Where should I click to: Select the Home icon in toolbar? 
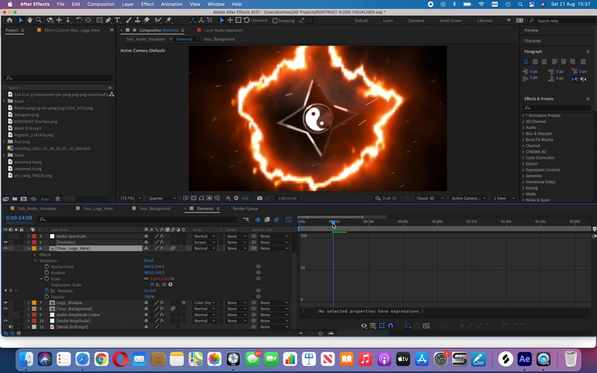click(x=9, y=21)
